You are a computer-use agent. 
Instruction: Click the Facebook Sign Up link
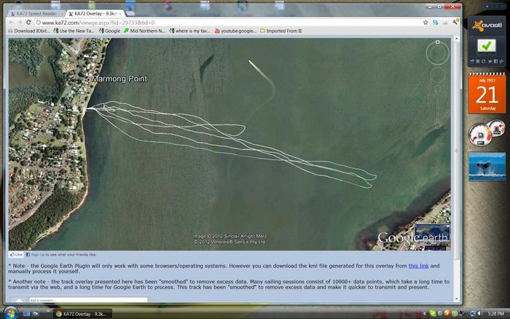point(36,255)
